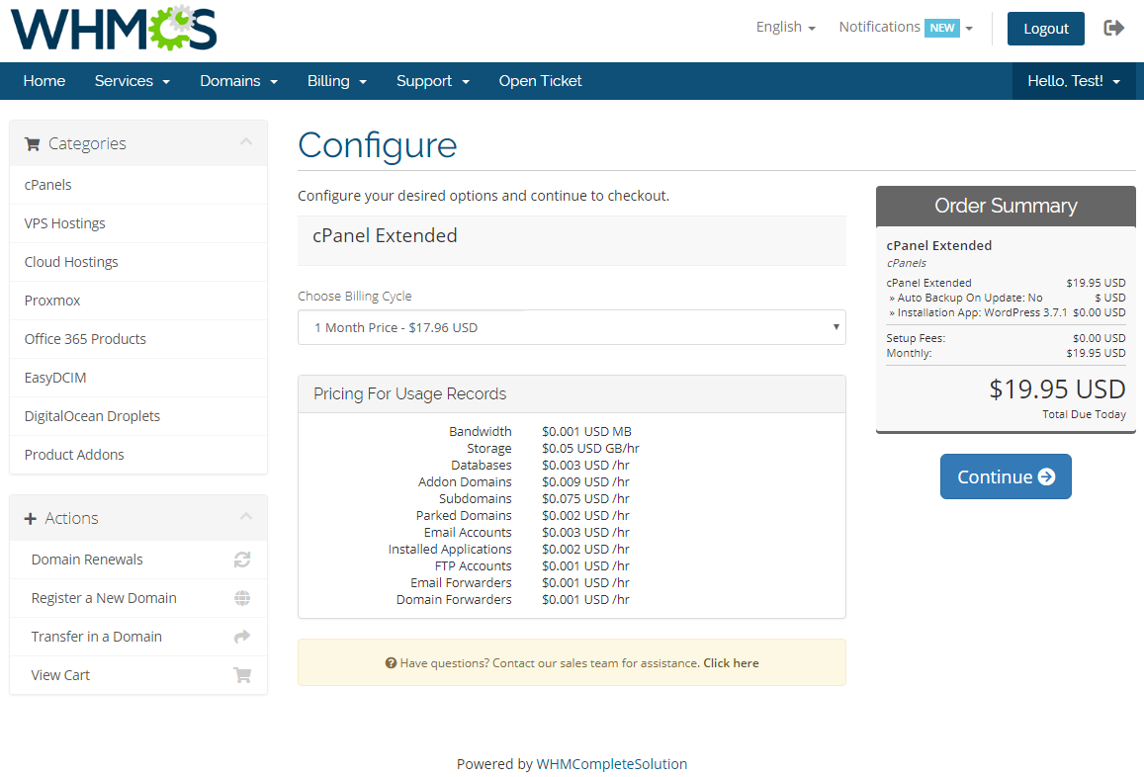Select the VPS Hostings category
1144x777 pixels.
pyautogui.click(x=64, y=222)
